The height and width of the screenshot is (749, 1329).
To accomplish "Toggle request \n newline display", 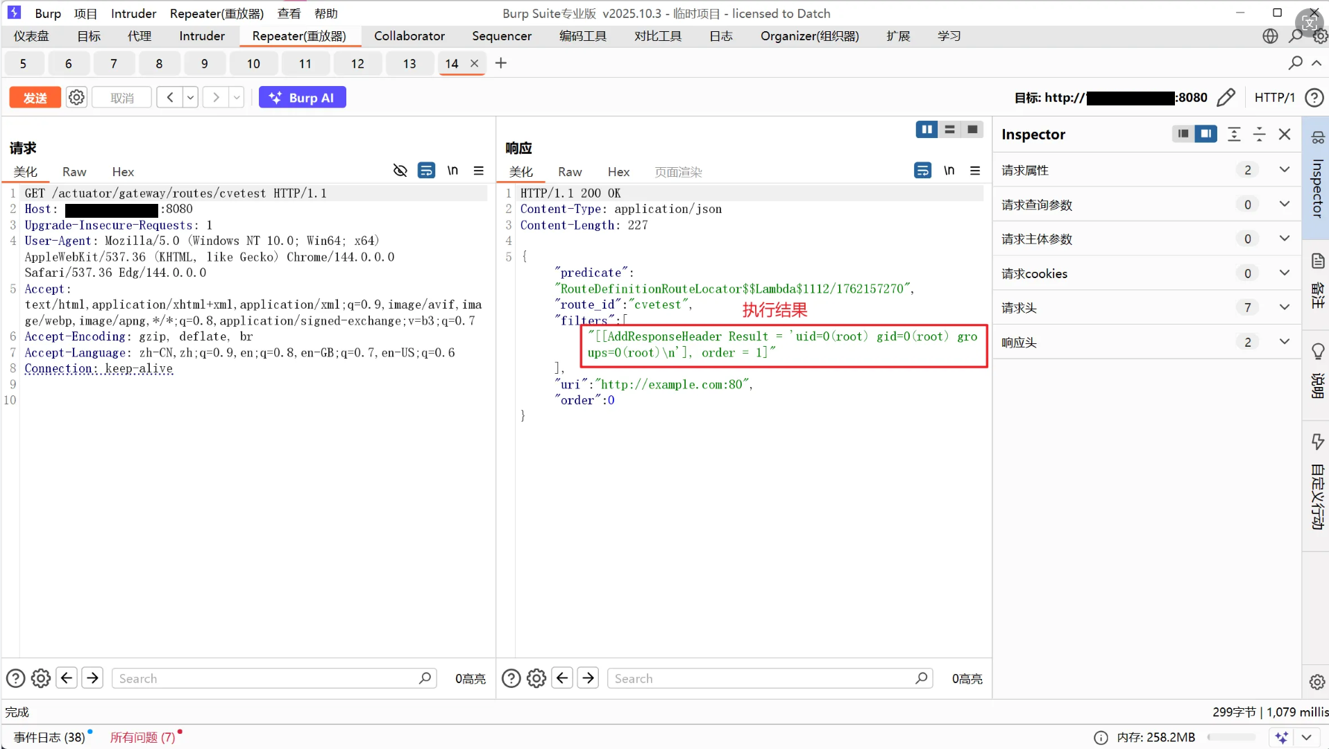I will (x=452, y=171).
